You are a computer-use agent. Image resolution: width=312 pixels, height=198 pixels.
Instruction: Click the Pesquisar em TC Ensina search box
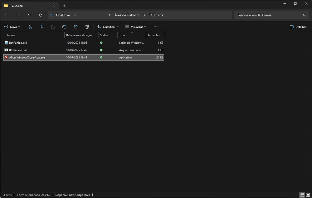pos(268,15)
